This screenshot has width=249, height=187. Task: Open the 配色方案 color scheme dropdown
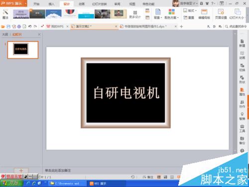171,14
